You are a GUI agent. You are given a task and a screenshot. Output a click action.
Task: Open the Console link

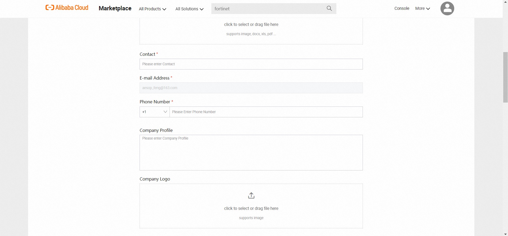coord(402,8)
